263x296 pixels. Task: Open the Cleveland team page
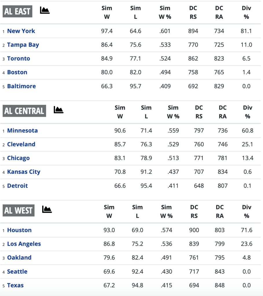[x=21, y=144]
